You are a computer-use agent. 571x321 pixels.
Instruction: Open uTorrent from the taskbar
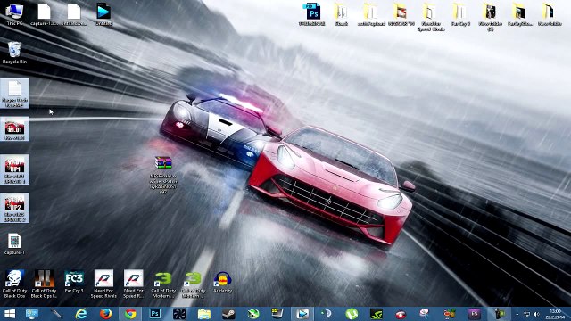352,314
